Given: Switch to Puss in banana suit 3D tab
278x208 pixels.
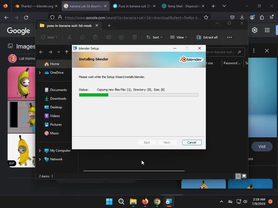Looking at the screenshot, I should coord(134,6).
